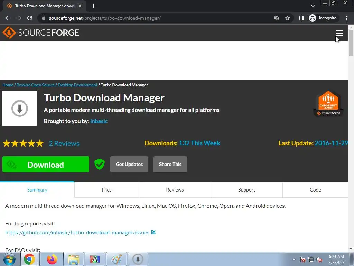
Task: Open the download arrow app in taskbar
Action: click(138, 259)
